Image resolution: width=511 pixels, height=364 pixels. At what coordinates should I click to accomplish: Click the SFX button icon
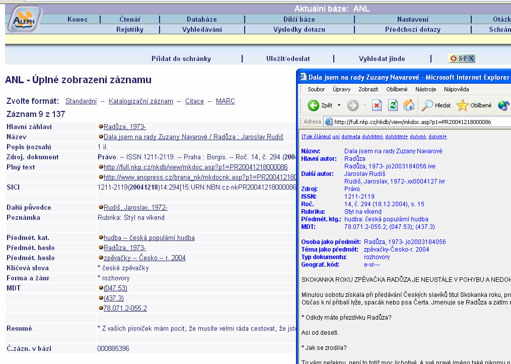click(x=462, y=58)
